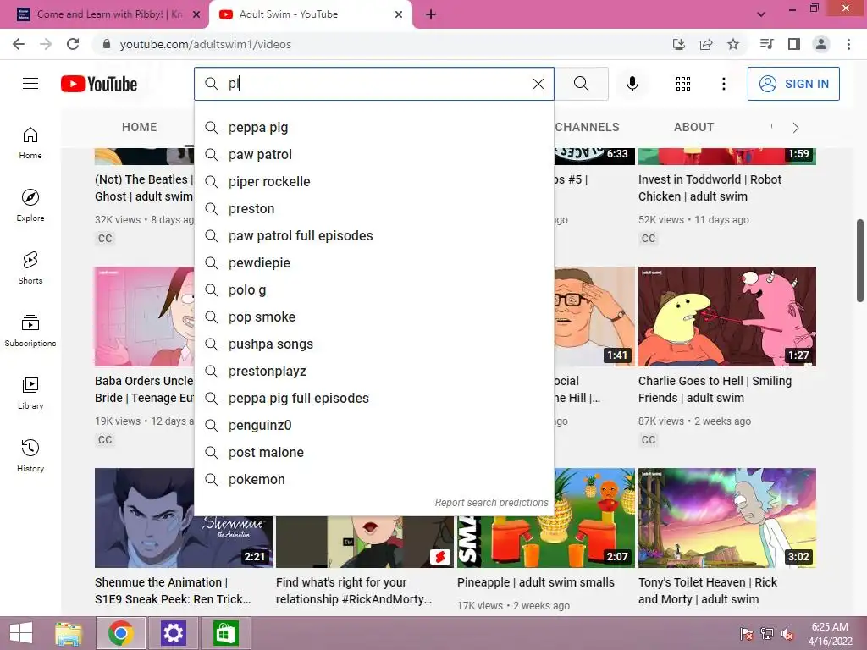
Task: Select suggestion 'piper rockelle'
Action: 374,182
